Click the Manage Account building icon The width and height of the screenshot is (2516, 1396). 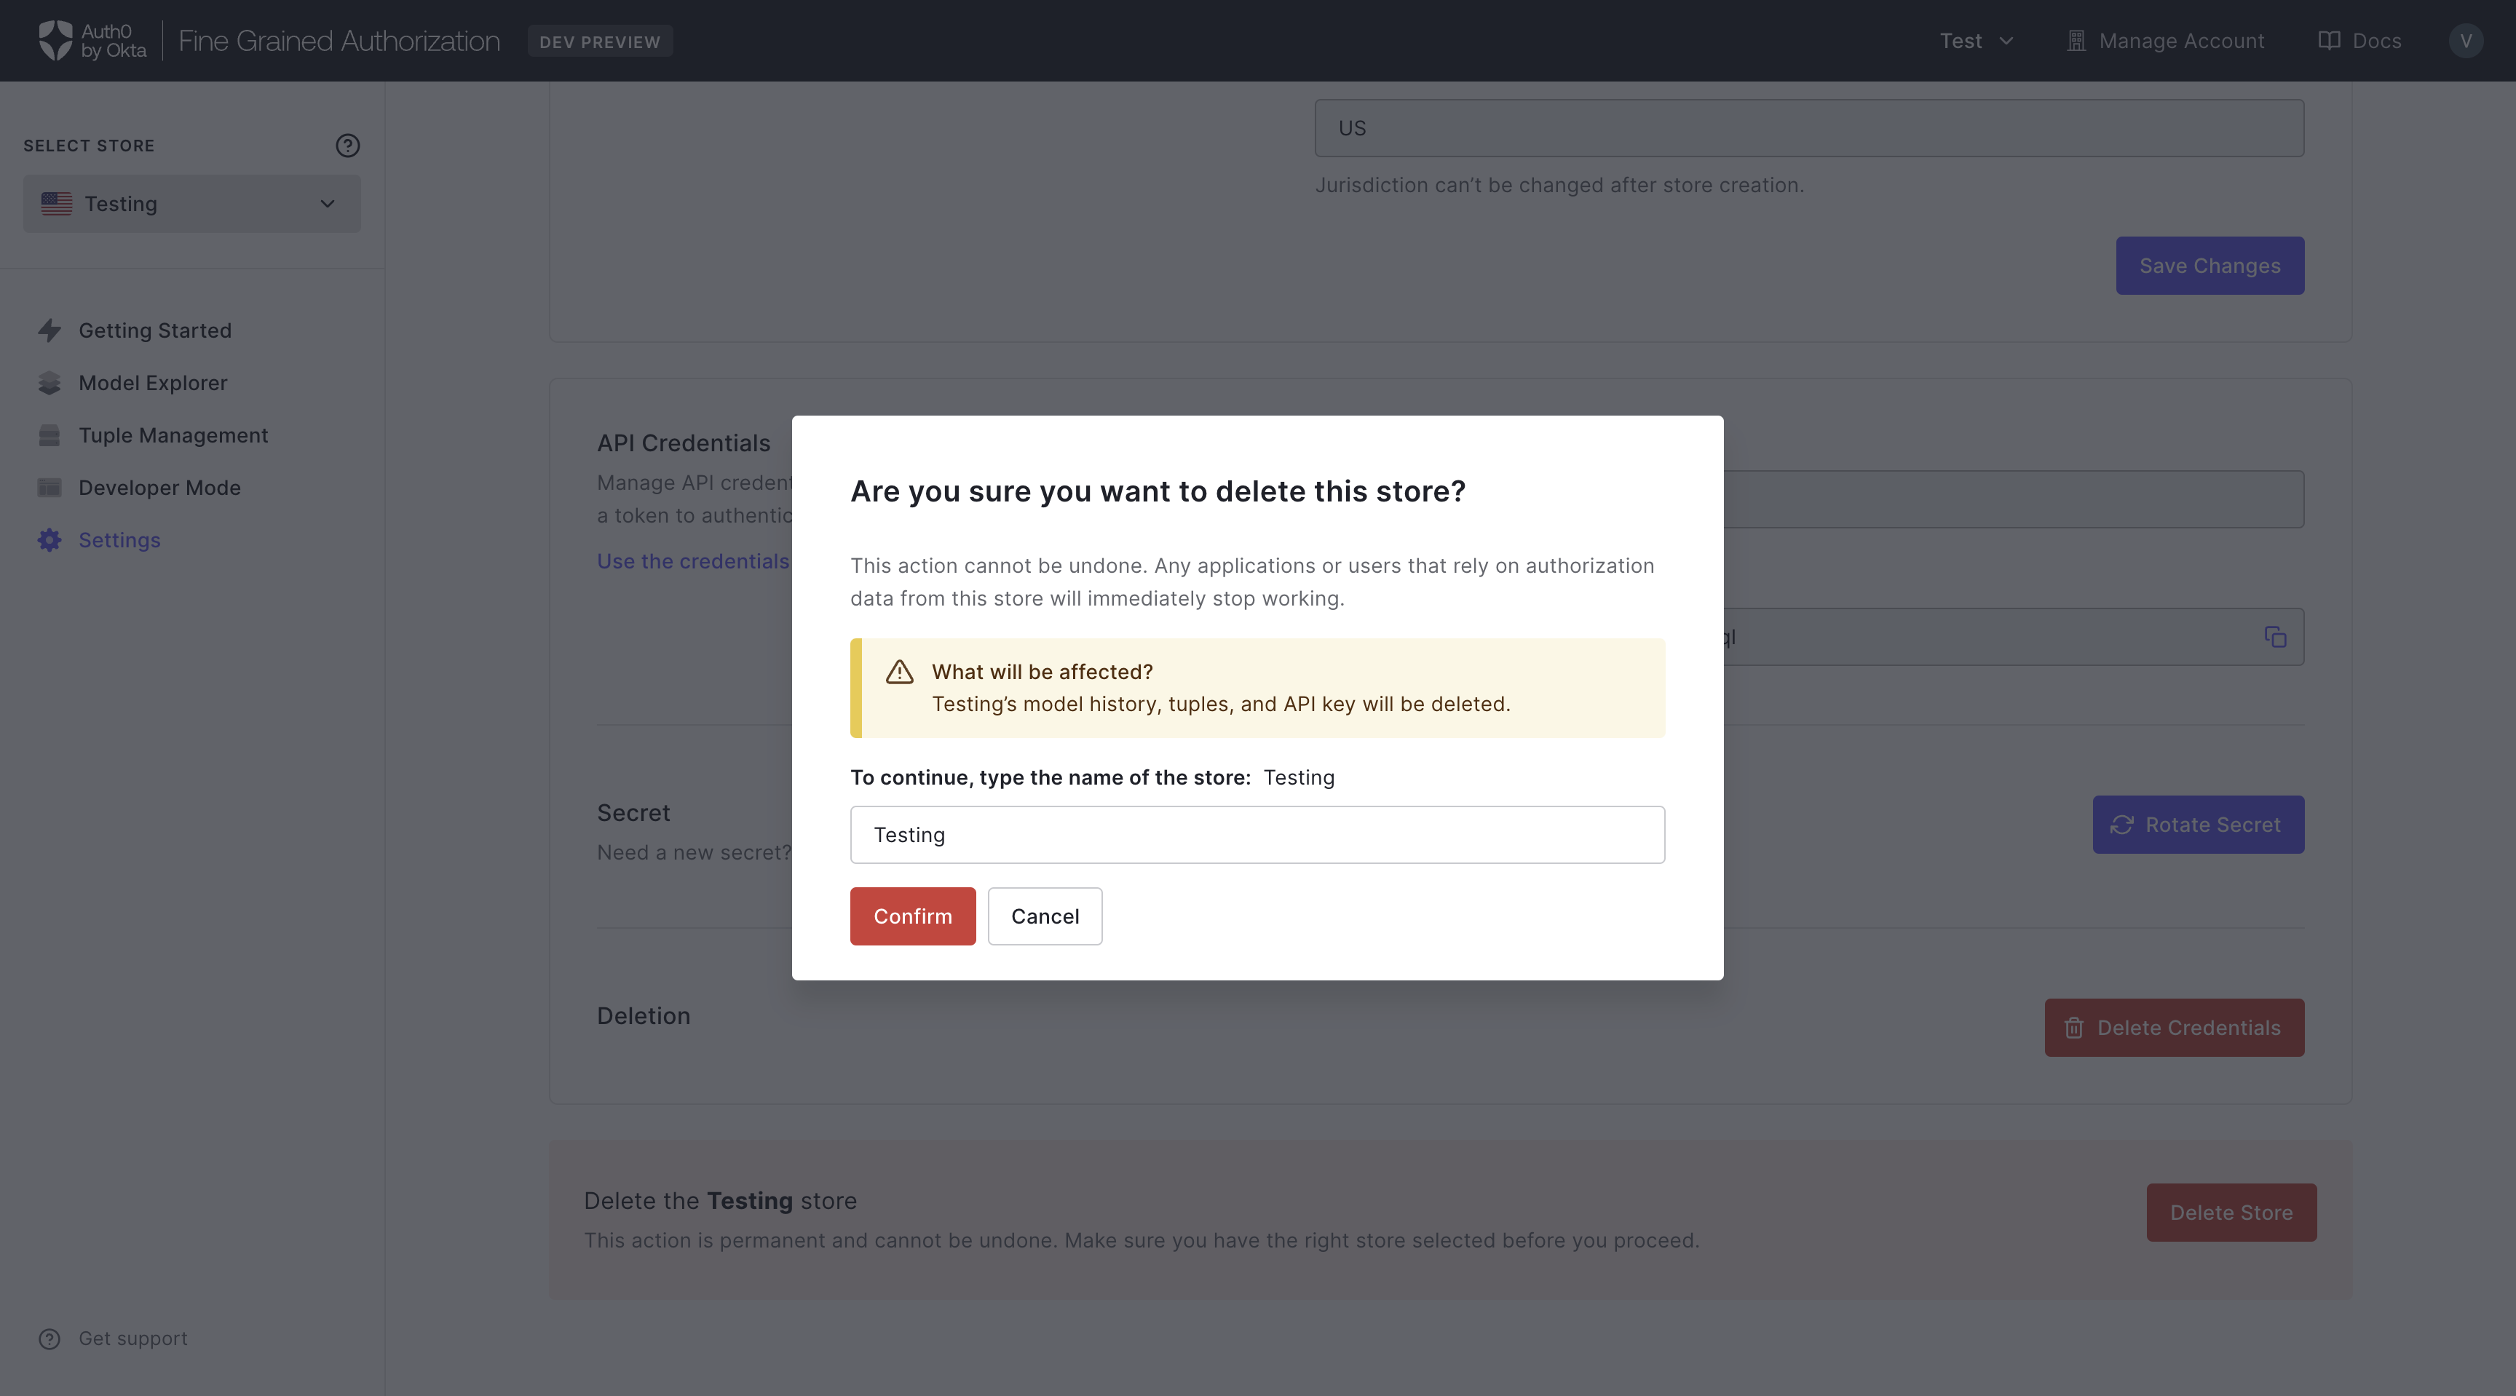coord(2076,41)
